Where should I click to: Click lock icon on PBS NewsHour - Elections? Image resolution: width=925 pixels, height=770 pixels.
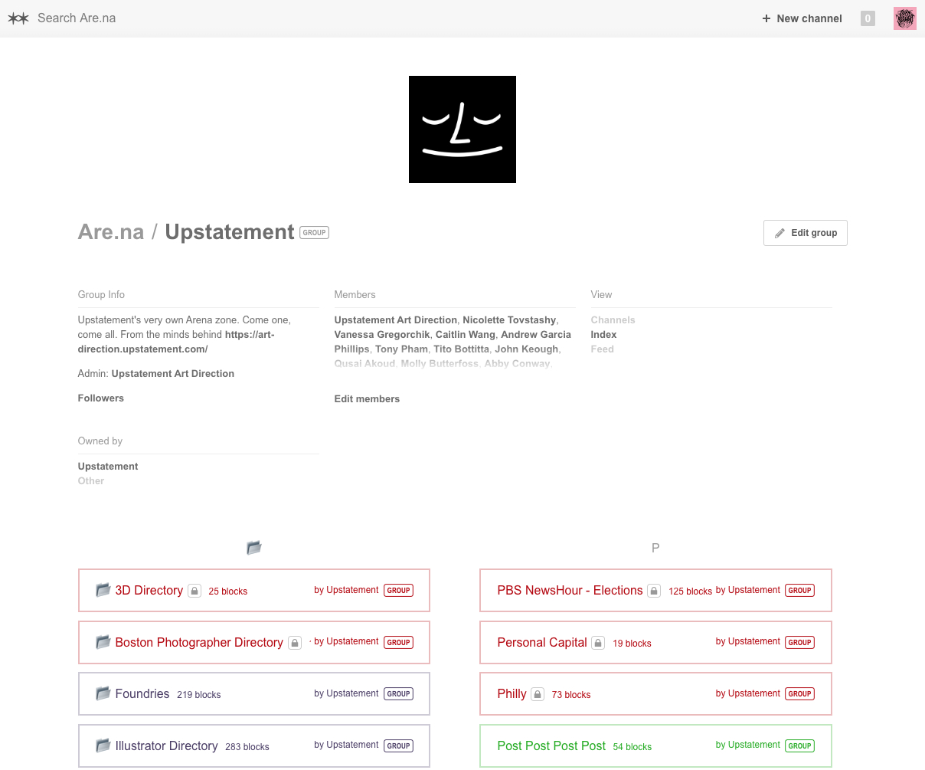click(654, 591)
